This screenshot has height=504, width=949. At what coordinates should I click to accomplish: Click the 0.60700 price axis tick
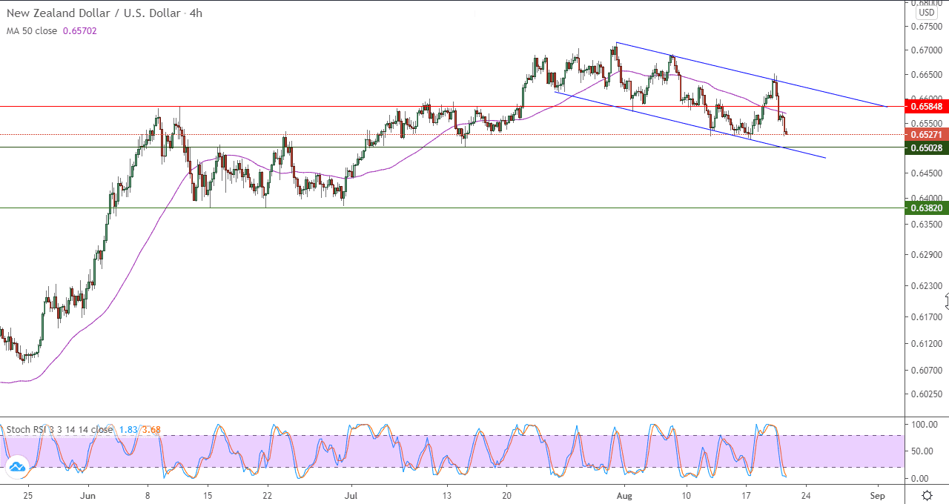coord(927,370)
